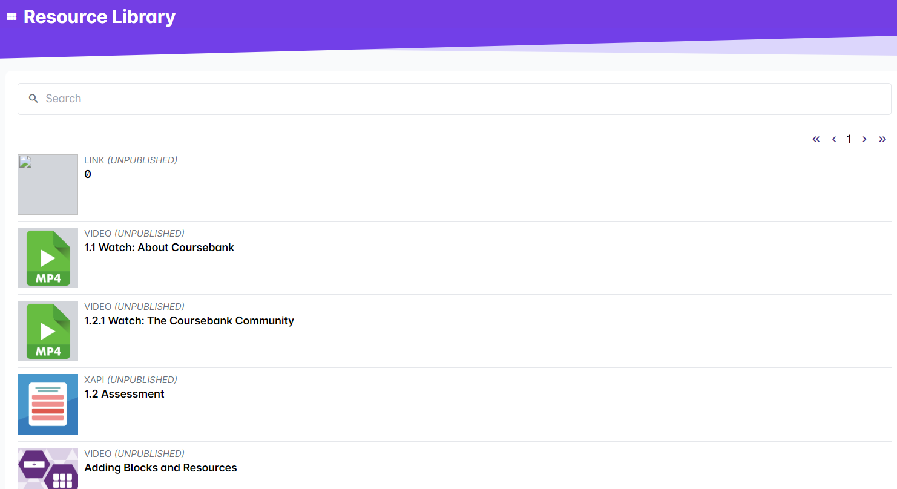This screenshot has height=489, width=897.
Task: Click the magnifier icon in the search bar
Action: (34, 99)
